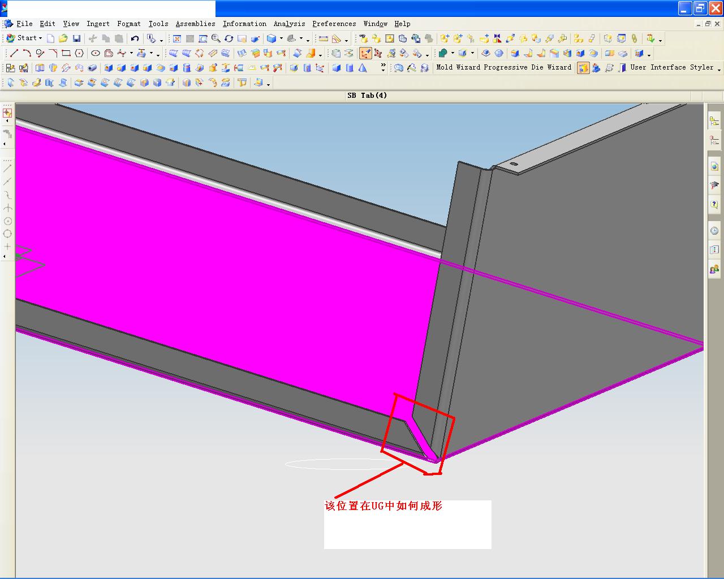
Task: Click the Mold Wizard button
Action: tap(458, 67)
